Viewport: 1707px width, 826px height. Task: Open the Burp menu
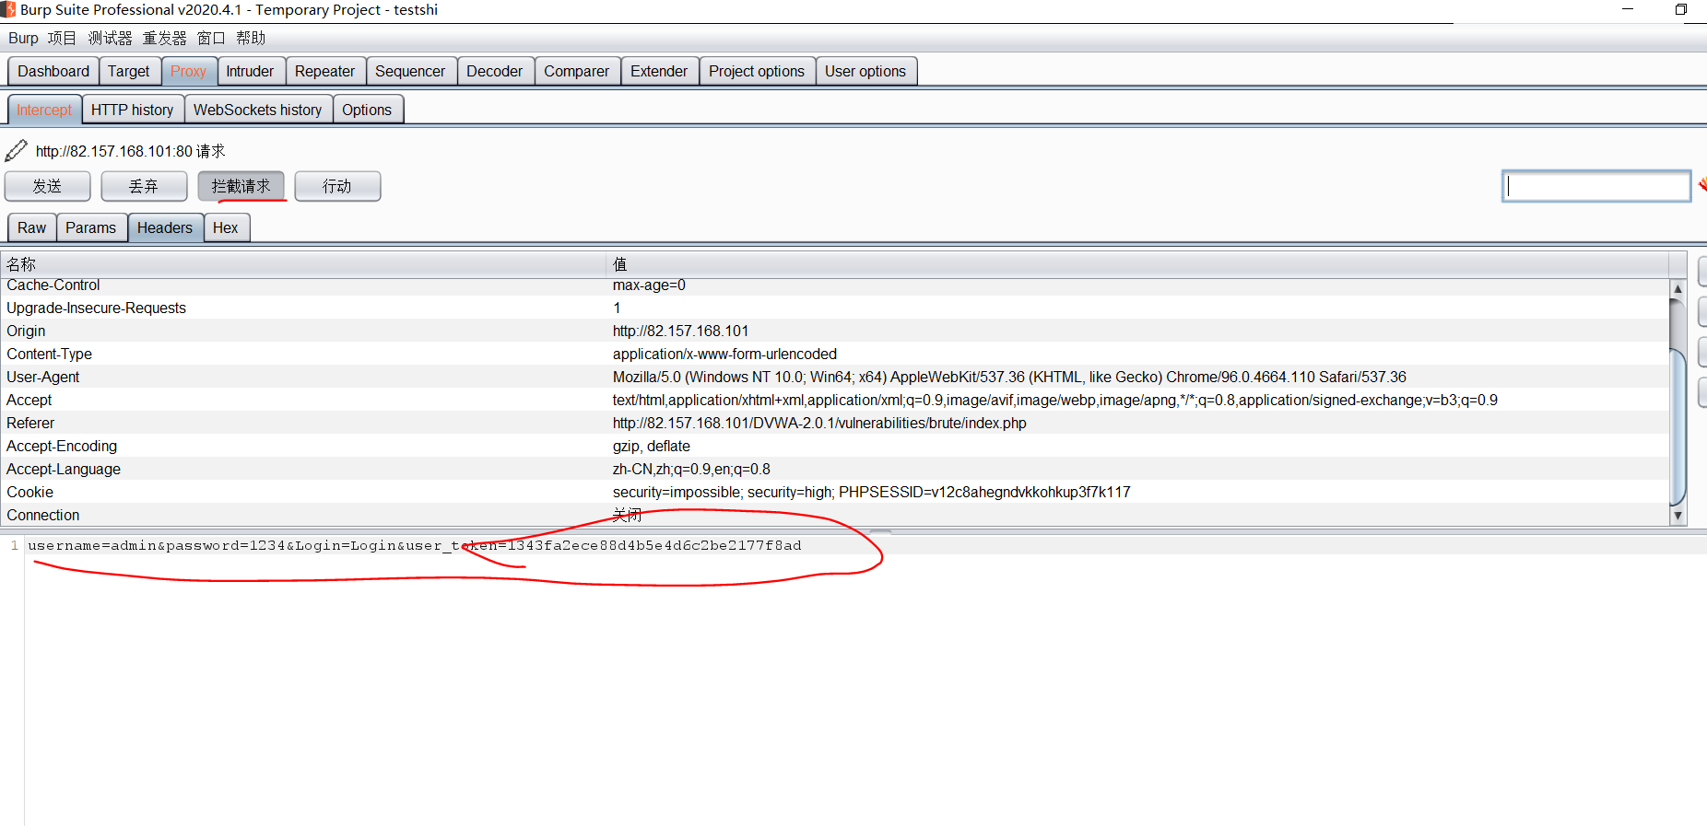pyautogui.click(x=23, y=38)
